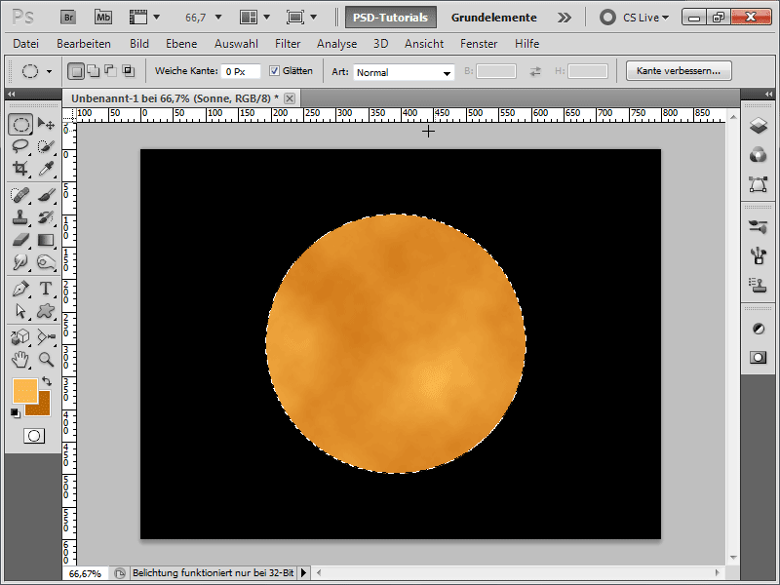
Task: Toggle Quick Mask mode
Action: click(x=34, y=436)
